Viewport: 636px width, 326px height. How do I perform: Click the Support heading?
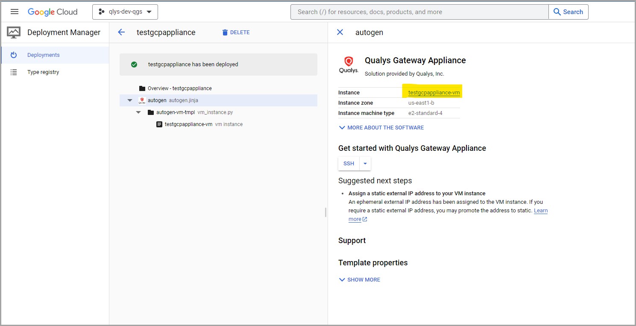352,241
